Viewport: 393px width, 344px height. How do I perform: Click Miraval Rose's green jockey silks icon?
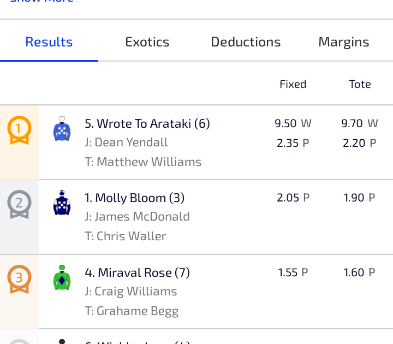pyautogui.click(x=62, y=277)
